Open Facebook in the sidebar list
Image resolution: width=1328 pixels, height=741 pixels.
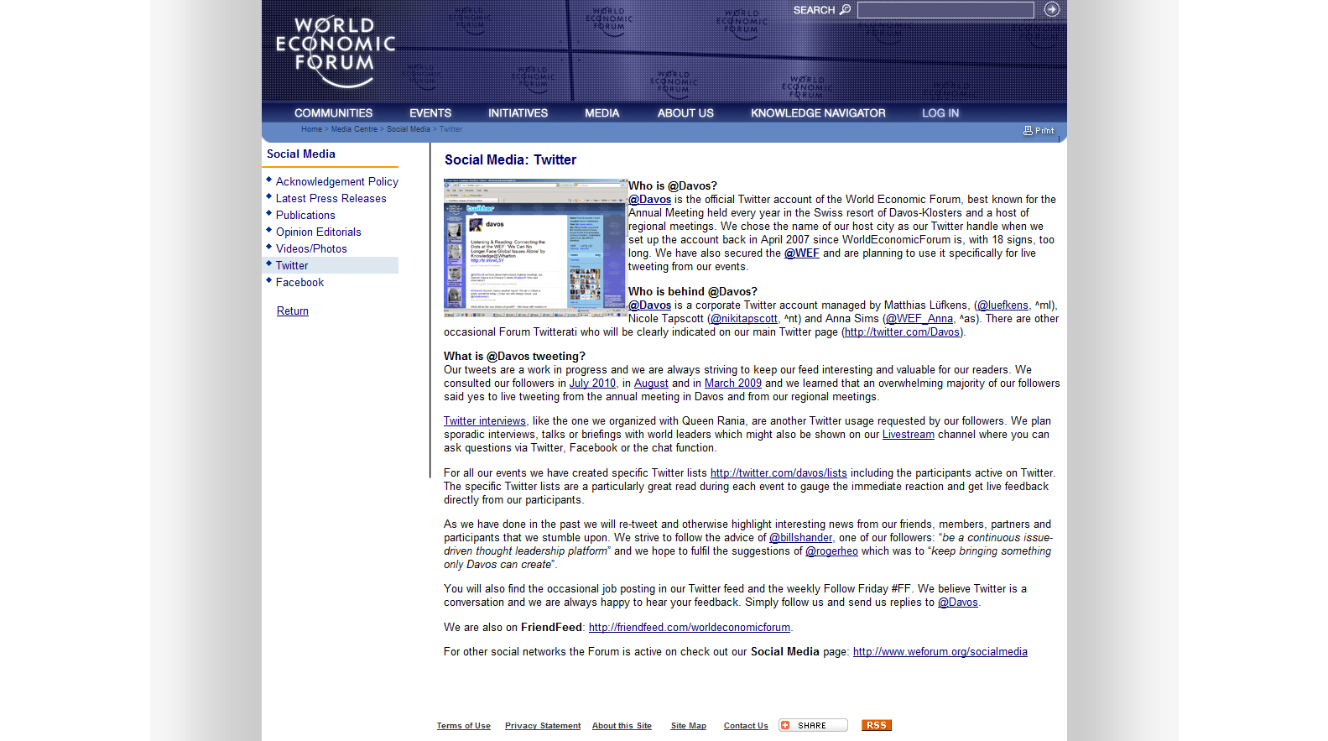[299, 282]
